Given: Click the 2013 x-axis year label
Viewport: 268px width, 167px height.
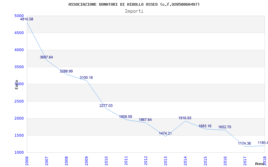Looking at the screenshot, I should click(x=166, y=161).
